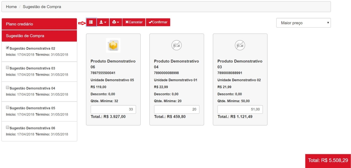The width and height of the screenshot is (351, 168).
Task: Check Sugestão Demonstrativa 06 checkbox
Action: [x=7, y=127]
